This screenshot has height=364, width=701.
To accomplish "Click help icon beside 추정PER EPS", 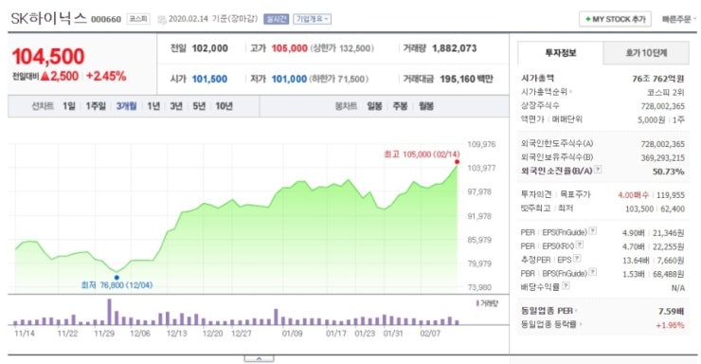I will tap(577, 258).
